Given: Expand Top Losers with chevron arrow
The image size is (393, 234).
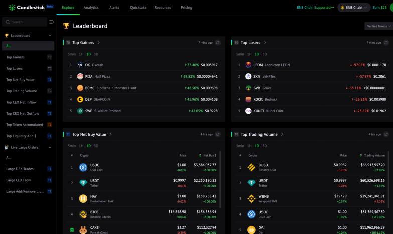Looking at the screenshot, I should [x=265, y=43].
